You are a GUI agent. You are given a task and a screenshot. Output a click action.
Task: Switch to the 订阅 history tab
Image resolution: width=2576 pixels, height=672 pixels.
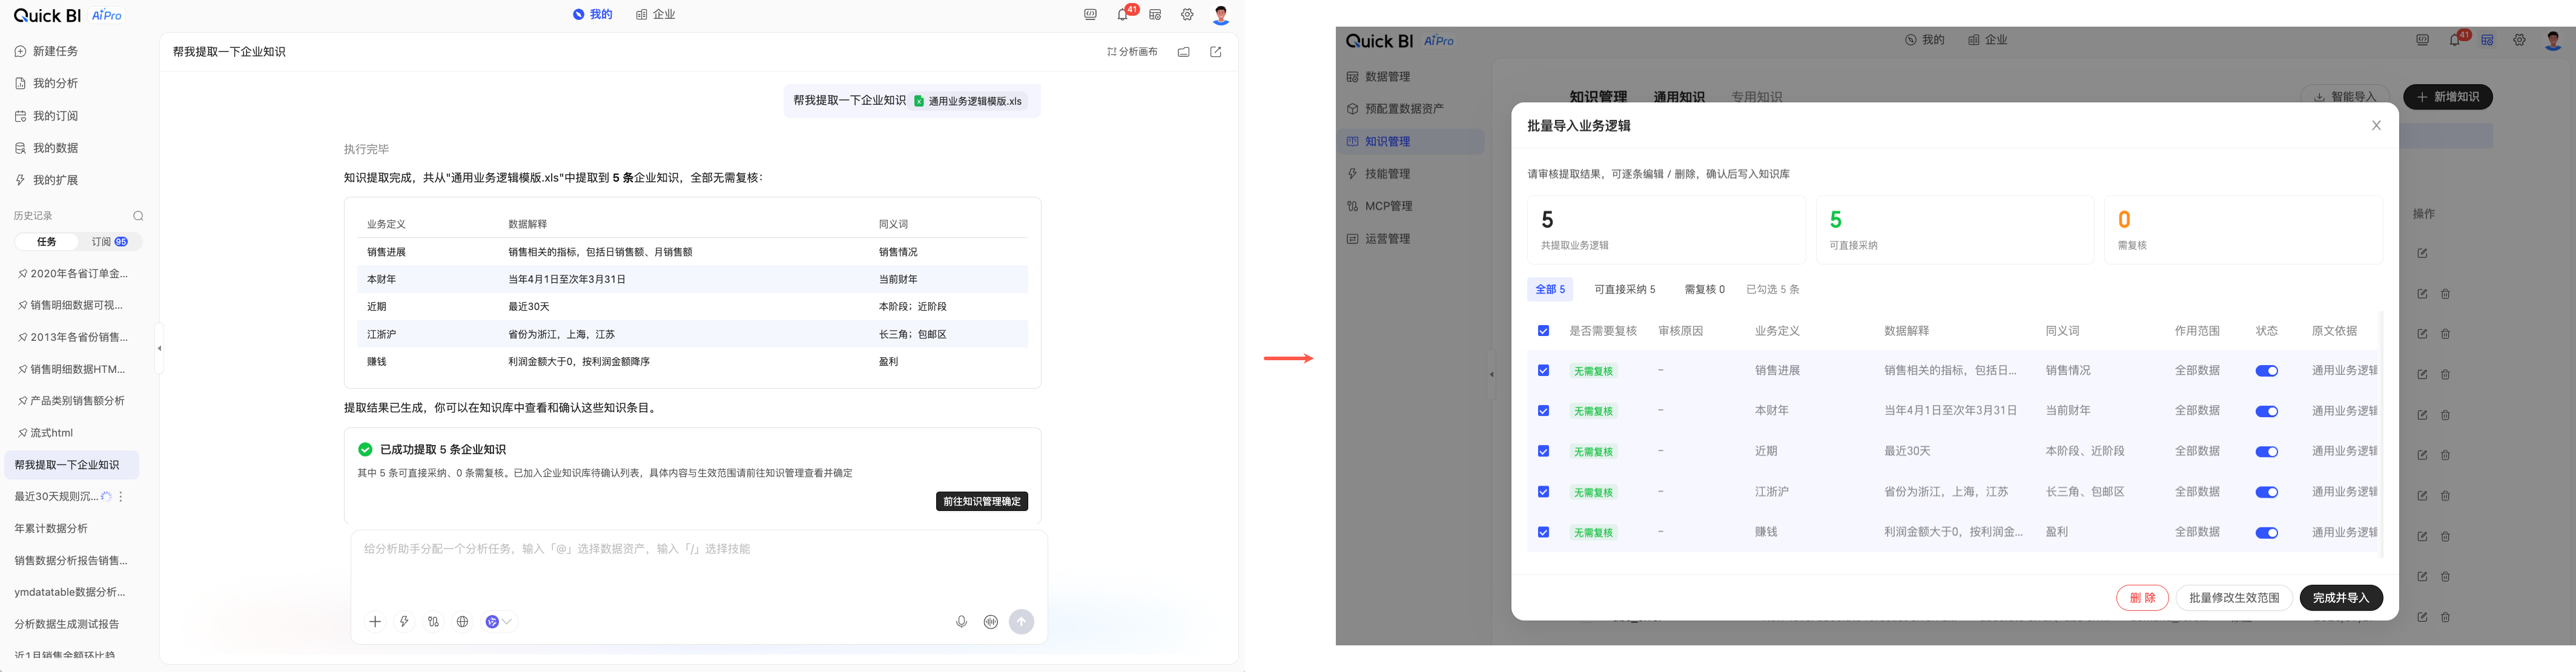109,242
